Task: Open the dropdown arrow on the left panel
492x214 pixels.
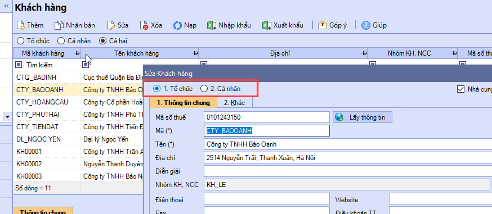Action: point(8,116)
